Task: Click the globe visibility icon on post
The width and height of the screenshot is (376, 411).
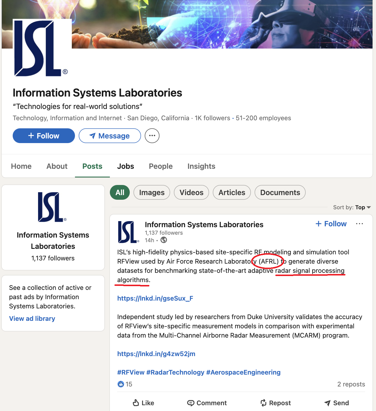Action: tap(164, 240)
